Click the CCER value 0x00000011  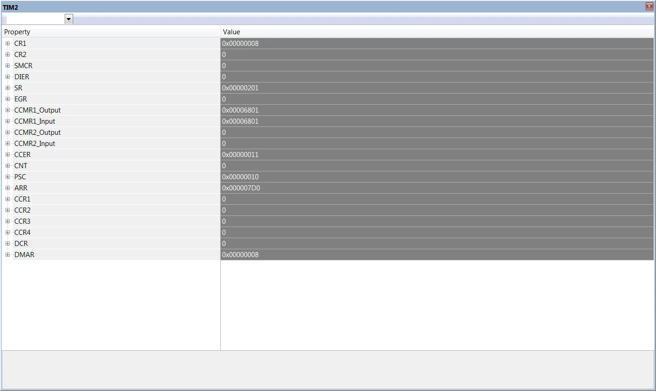pyautogui.click(x=240, y=155)
